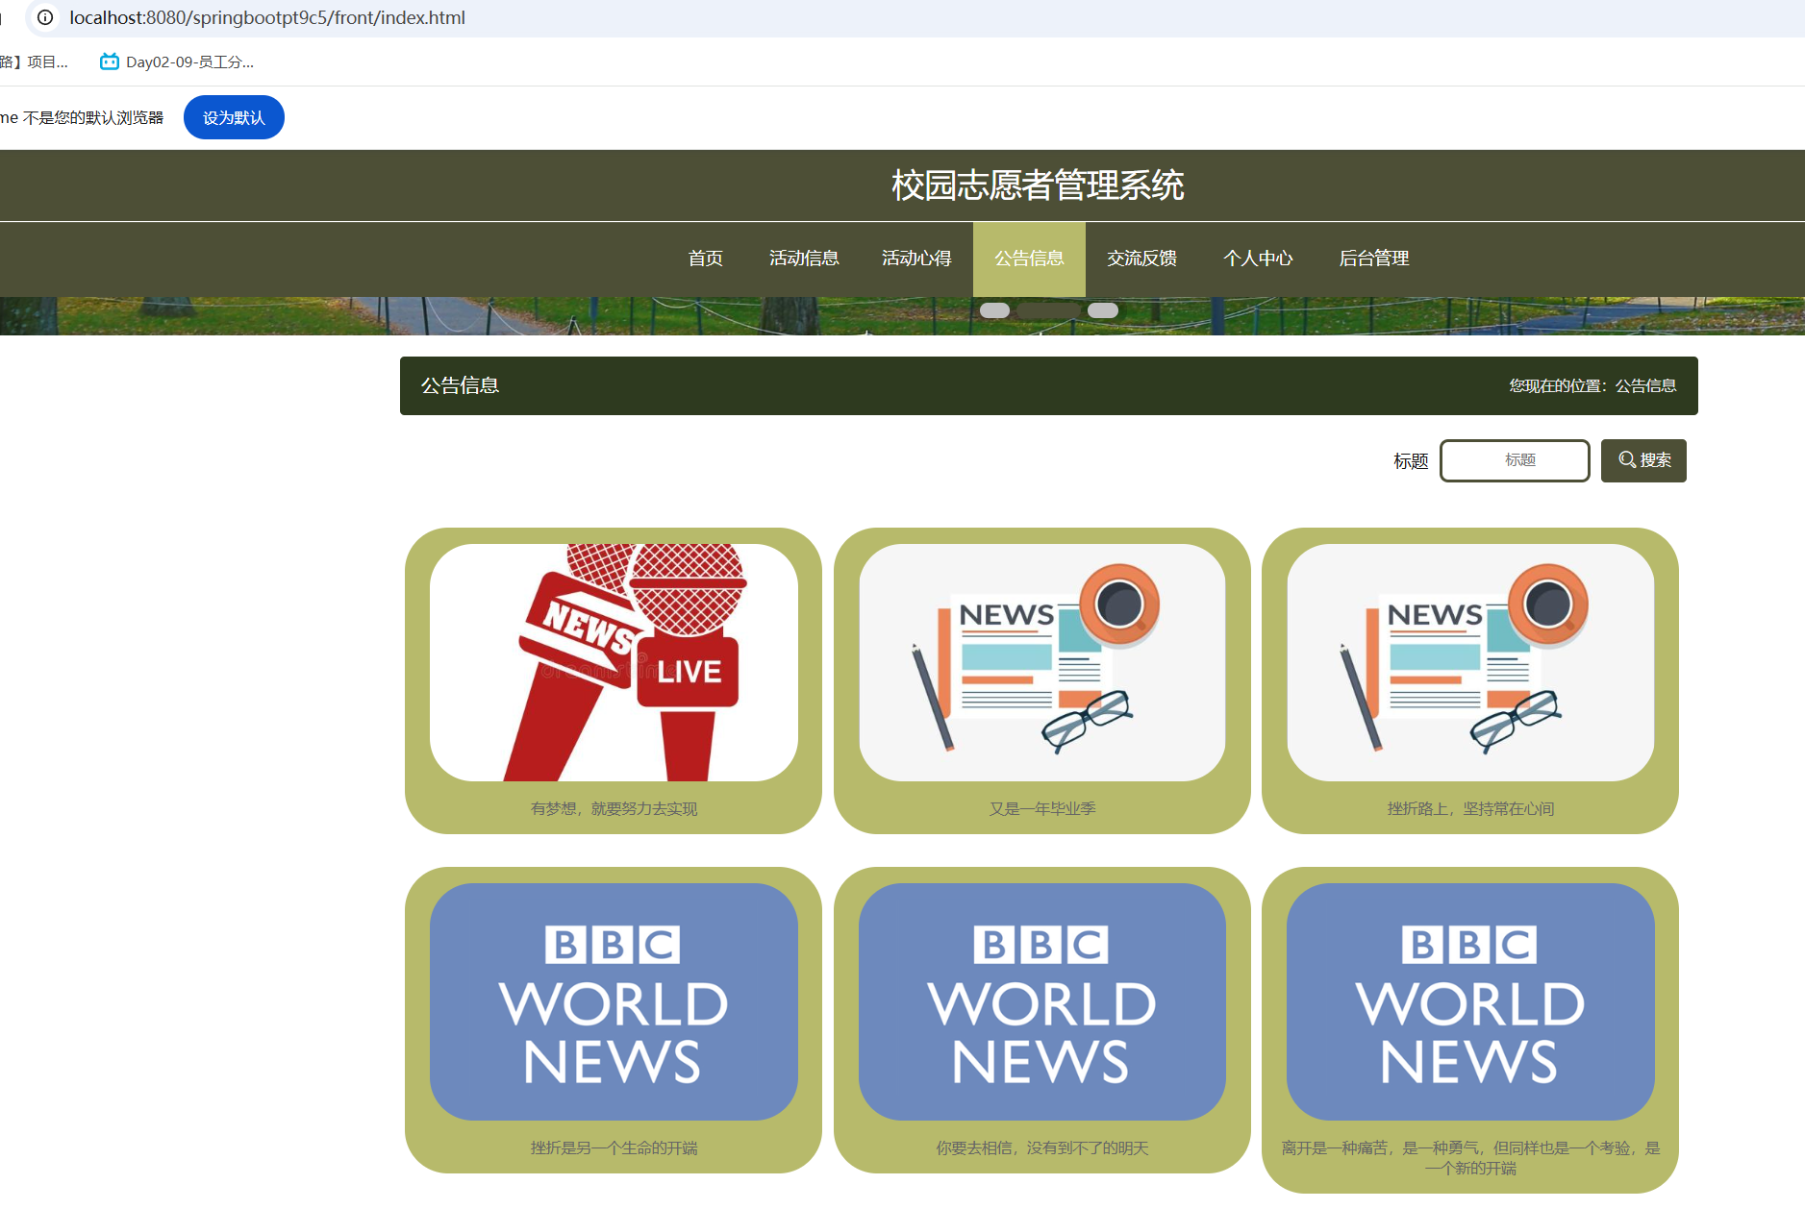Click the title 有梦想，就要努力去实现
This screenshot has height=1209, width=1805.
point(614,809)
